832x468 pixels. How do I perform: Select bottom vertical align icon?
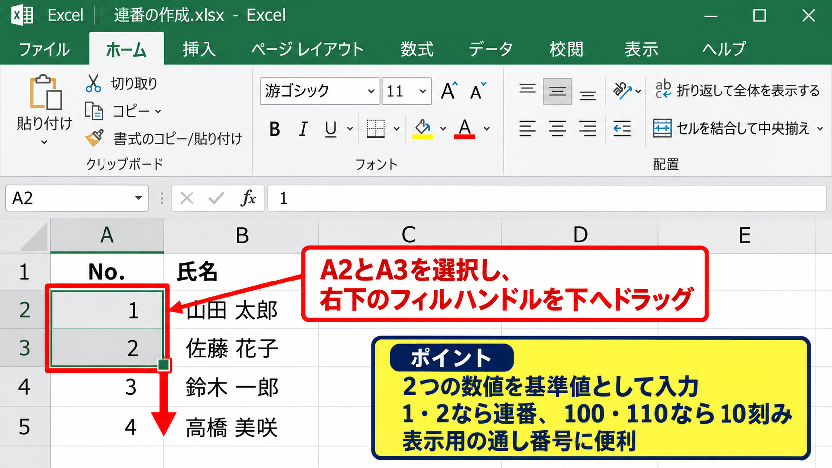coord(588,94)
